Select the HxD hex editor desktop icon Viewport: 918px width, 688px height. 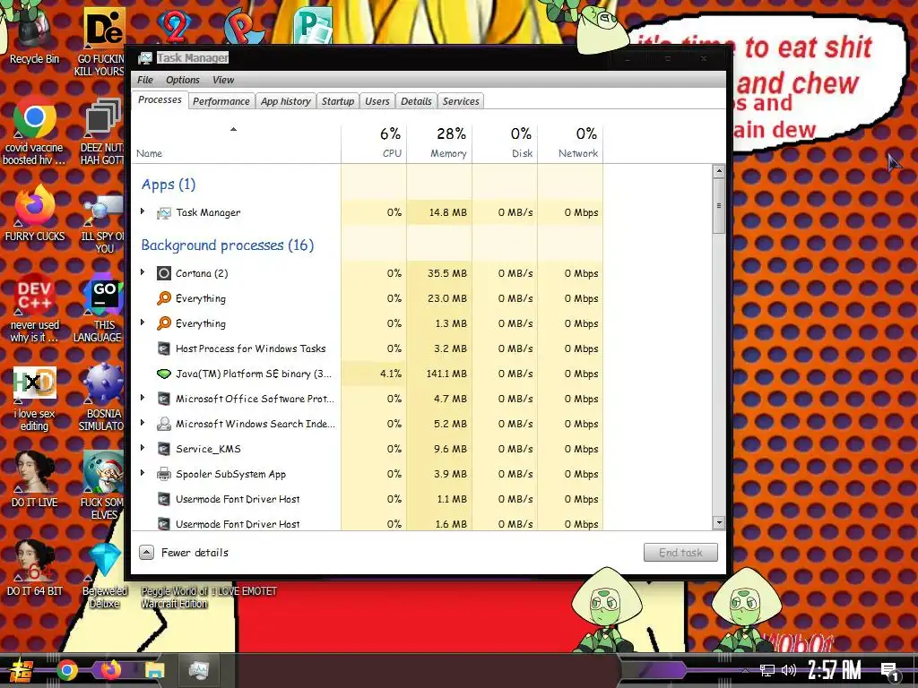pos(34,383)
